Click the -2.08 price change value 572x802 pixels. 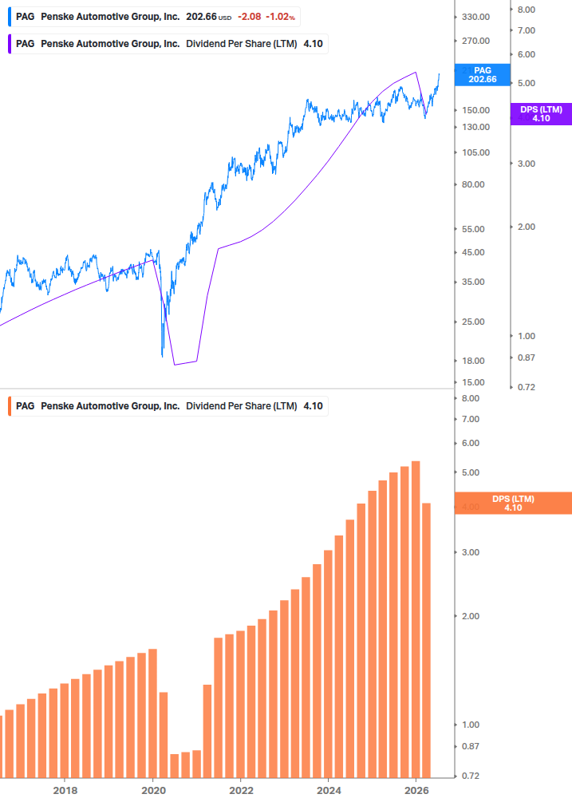tap(250, 17)
